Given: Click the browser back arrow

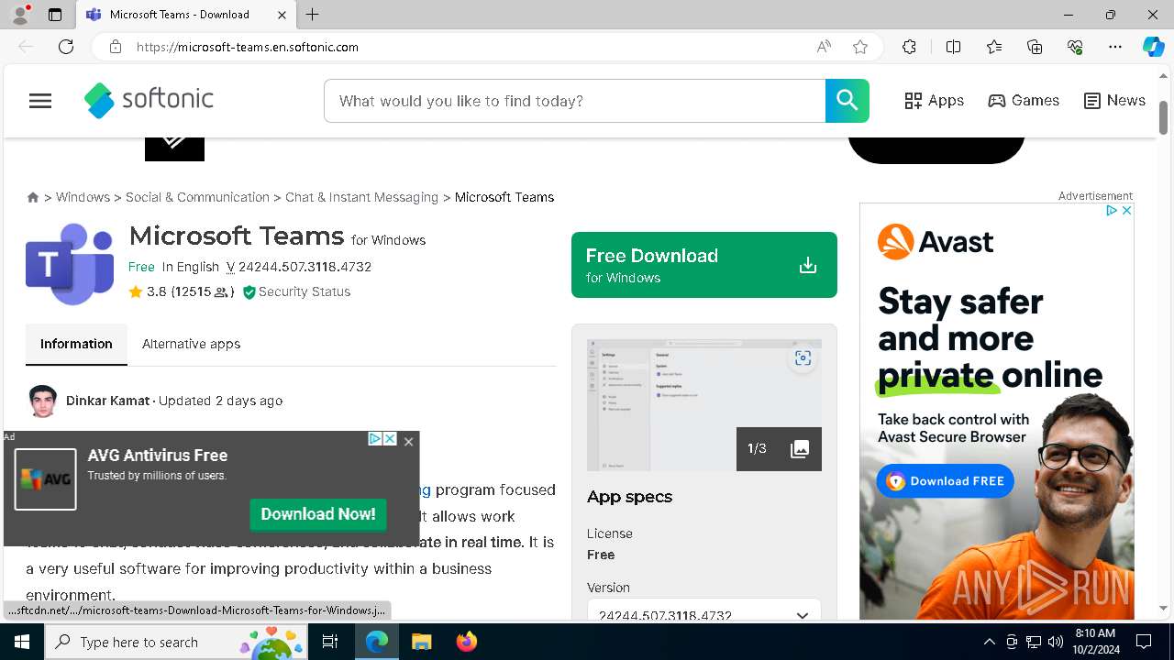Looking at the screenshot, I should 26,47.
